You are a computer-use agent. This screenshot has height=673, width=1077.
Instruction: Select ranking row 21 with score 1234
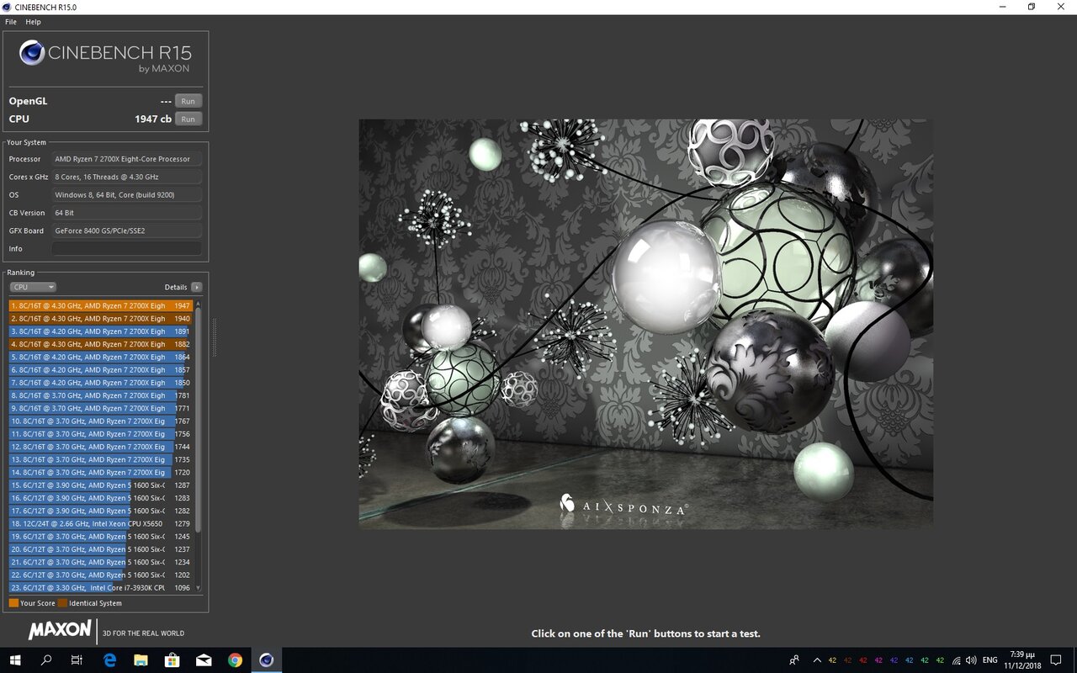101,562
